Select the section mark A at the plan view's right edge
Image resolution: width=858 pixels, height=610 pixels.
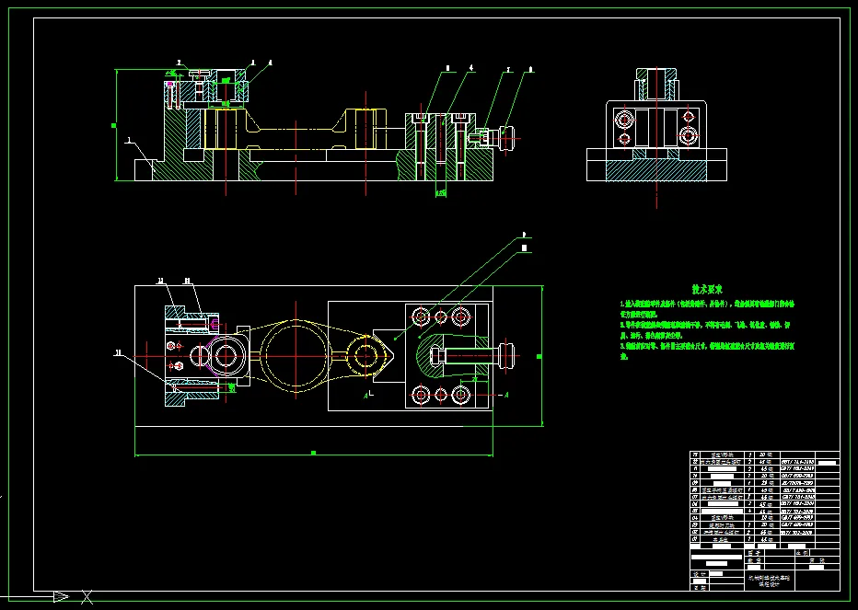pos(506,395)
